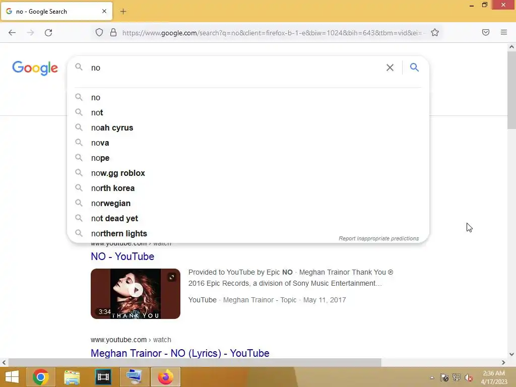Pick the suggestion 'not'
Screen dimensions: 516x387
(248, 112)
